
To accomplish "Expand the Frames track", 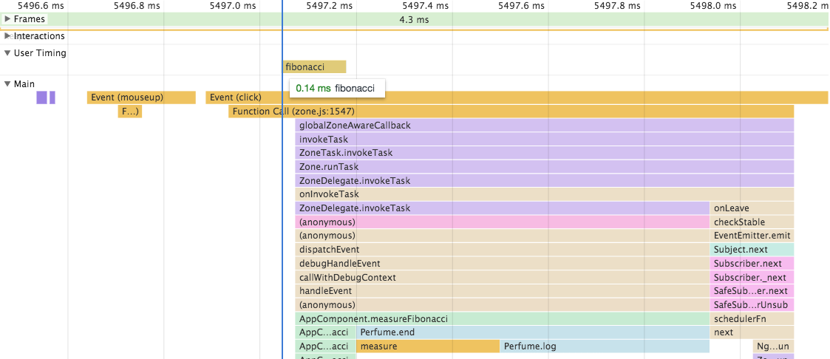I will [7, 19].
